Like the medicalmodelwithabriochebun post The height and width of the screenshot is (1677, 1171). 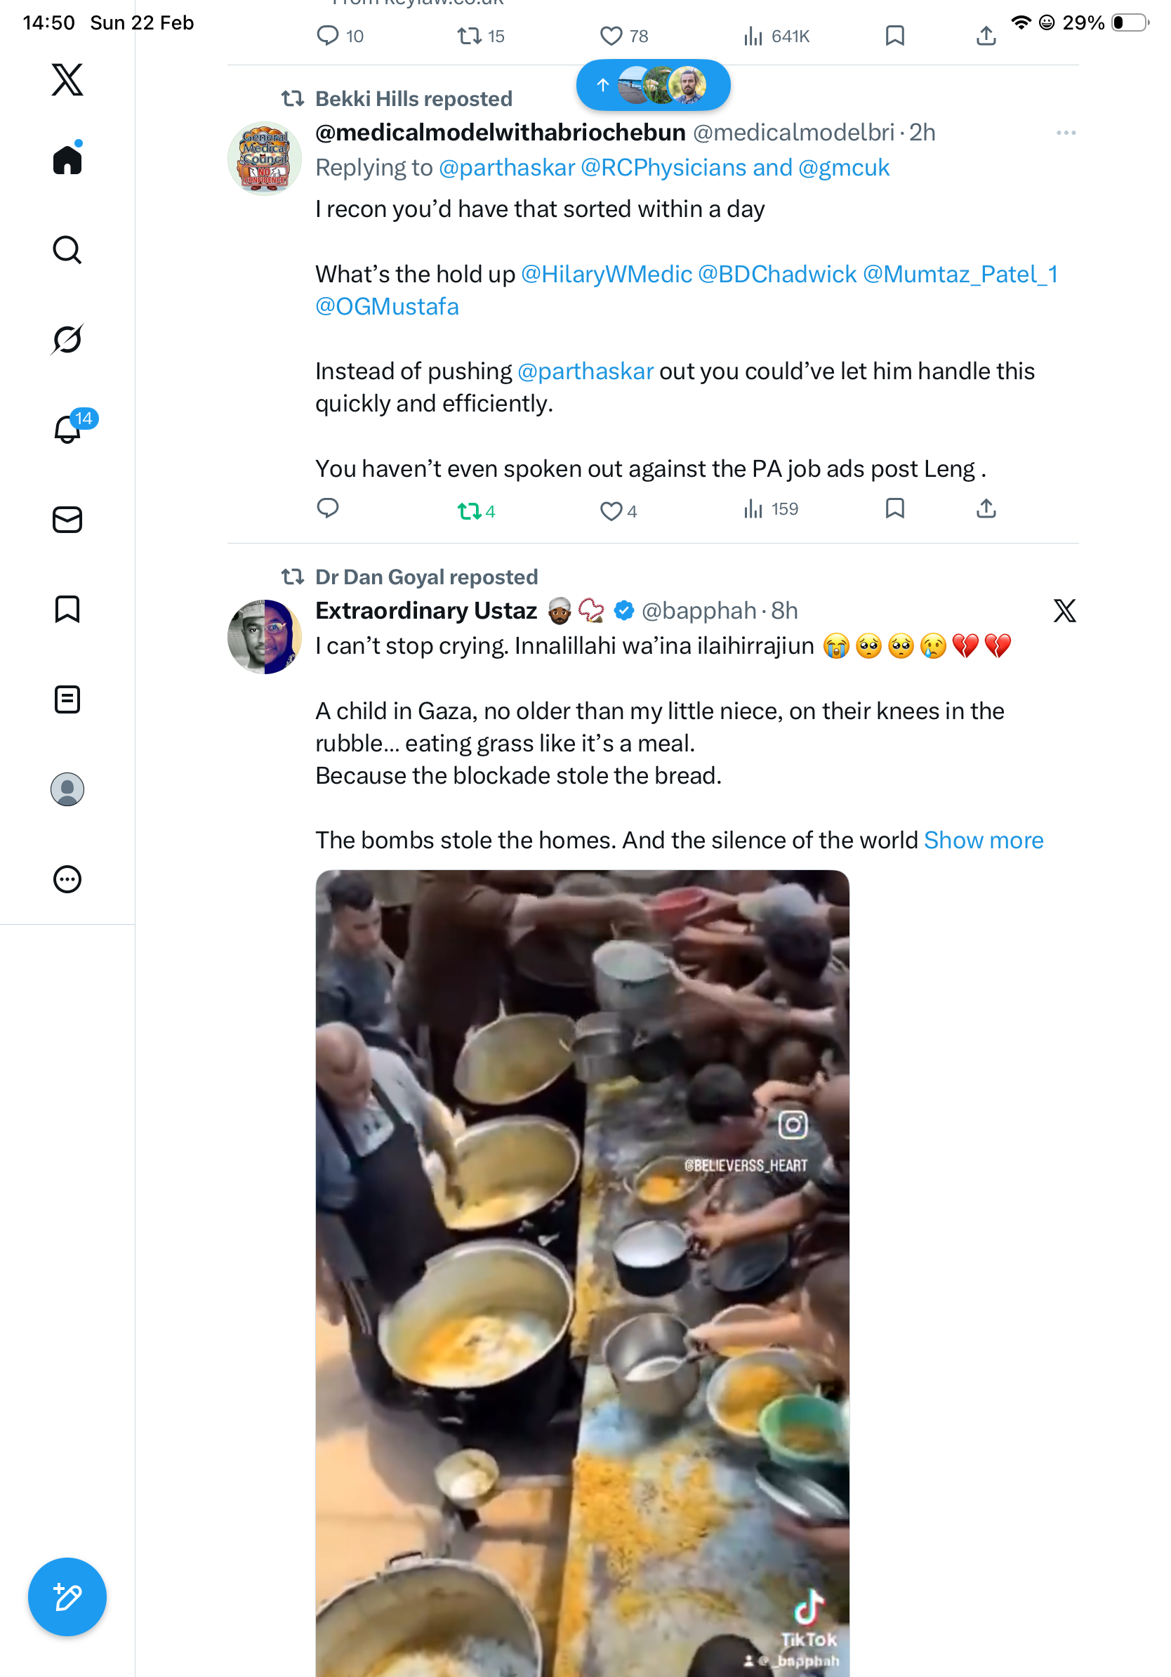pos(611,511)
